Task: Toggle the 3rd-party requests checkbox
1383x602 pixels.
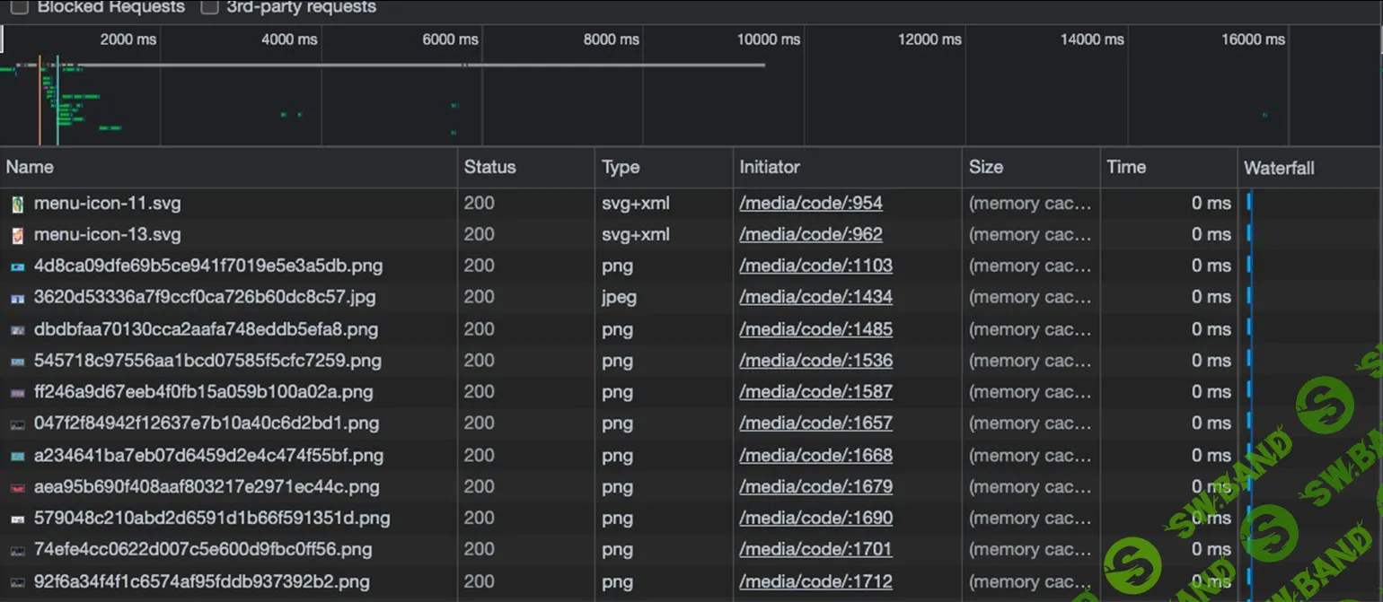Action: pos(209,7)
